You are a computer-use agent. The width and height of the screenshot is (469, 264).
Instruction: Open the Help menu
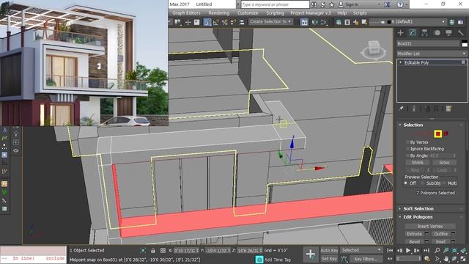click(x=342, y=13)
